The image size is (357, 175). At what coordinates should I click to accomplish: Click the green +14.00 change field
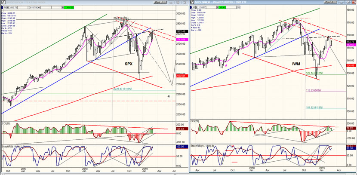[69, 7]
